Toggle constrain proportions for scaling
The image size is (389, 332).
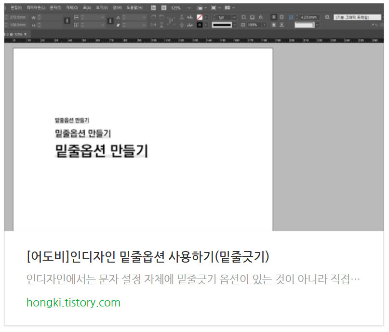pos(110,21)
